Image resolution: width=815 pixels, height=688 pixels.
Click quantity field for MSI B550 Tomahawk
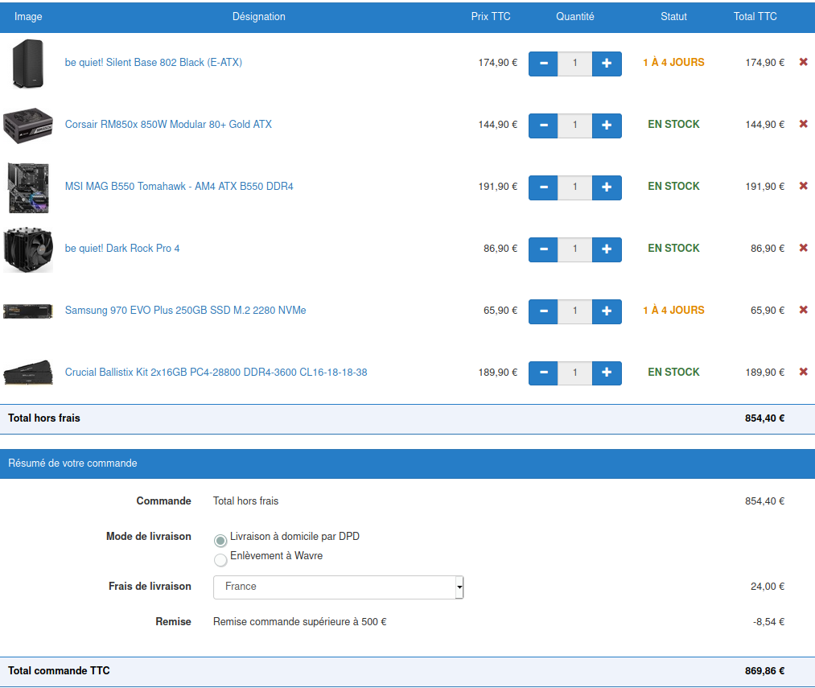pyautogui.click(x=575, y=187)
